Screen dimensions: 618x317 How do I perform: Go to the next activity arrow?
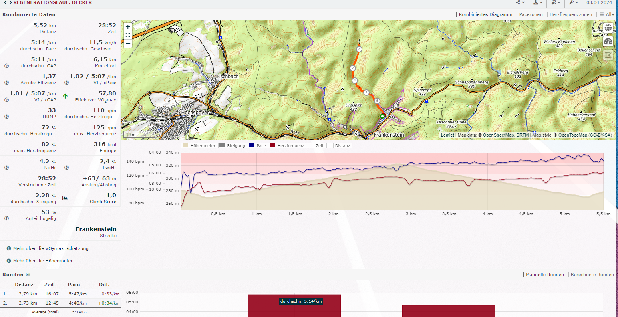pyautogui.click(x=10, y=2)
